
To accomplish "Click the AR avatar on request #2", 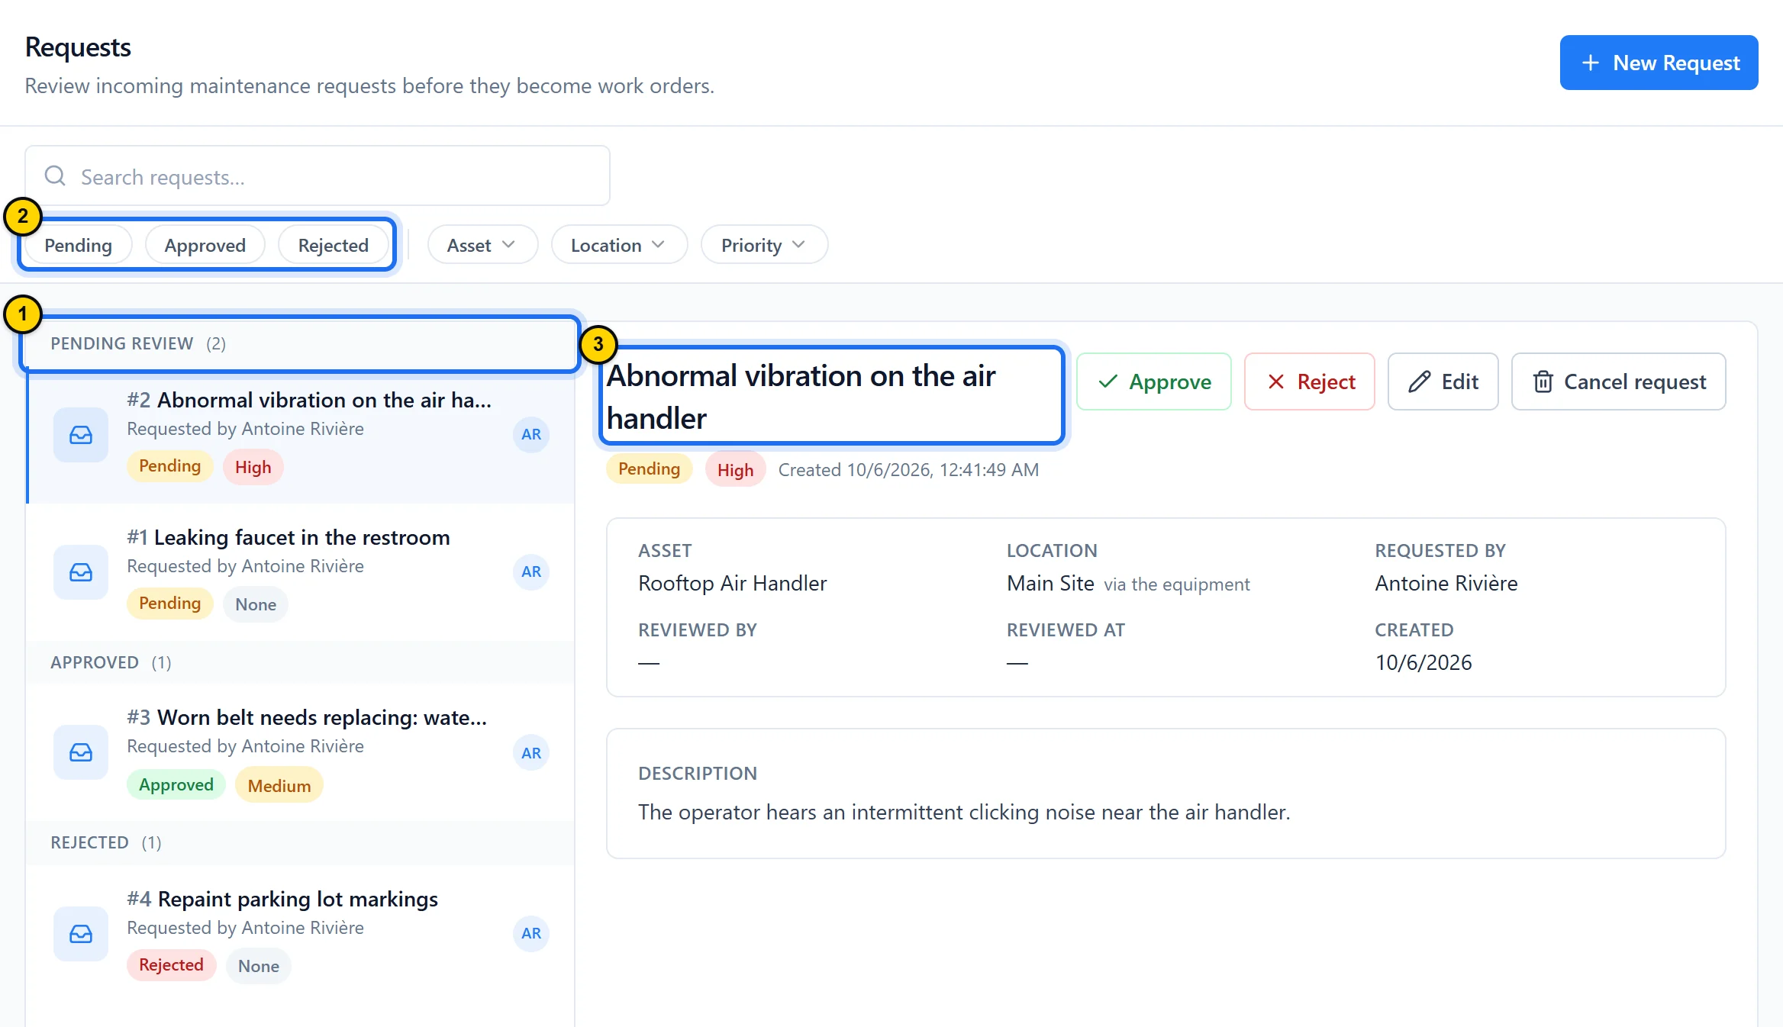I will pyautogui.click(x=531, y=435).
